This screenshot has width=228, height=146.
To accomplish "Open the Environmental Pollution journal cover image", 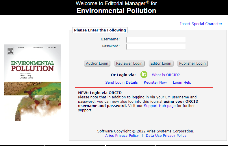I will (x=33, y=82).
